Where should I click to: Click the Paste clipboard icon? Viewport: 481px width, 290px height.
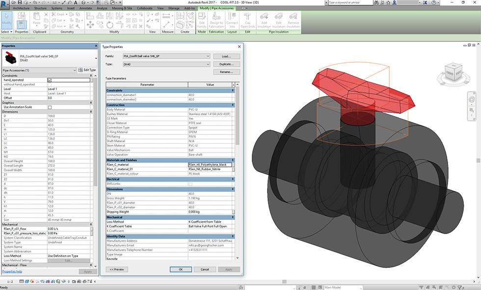(36, 18)
